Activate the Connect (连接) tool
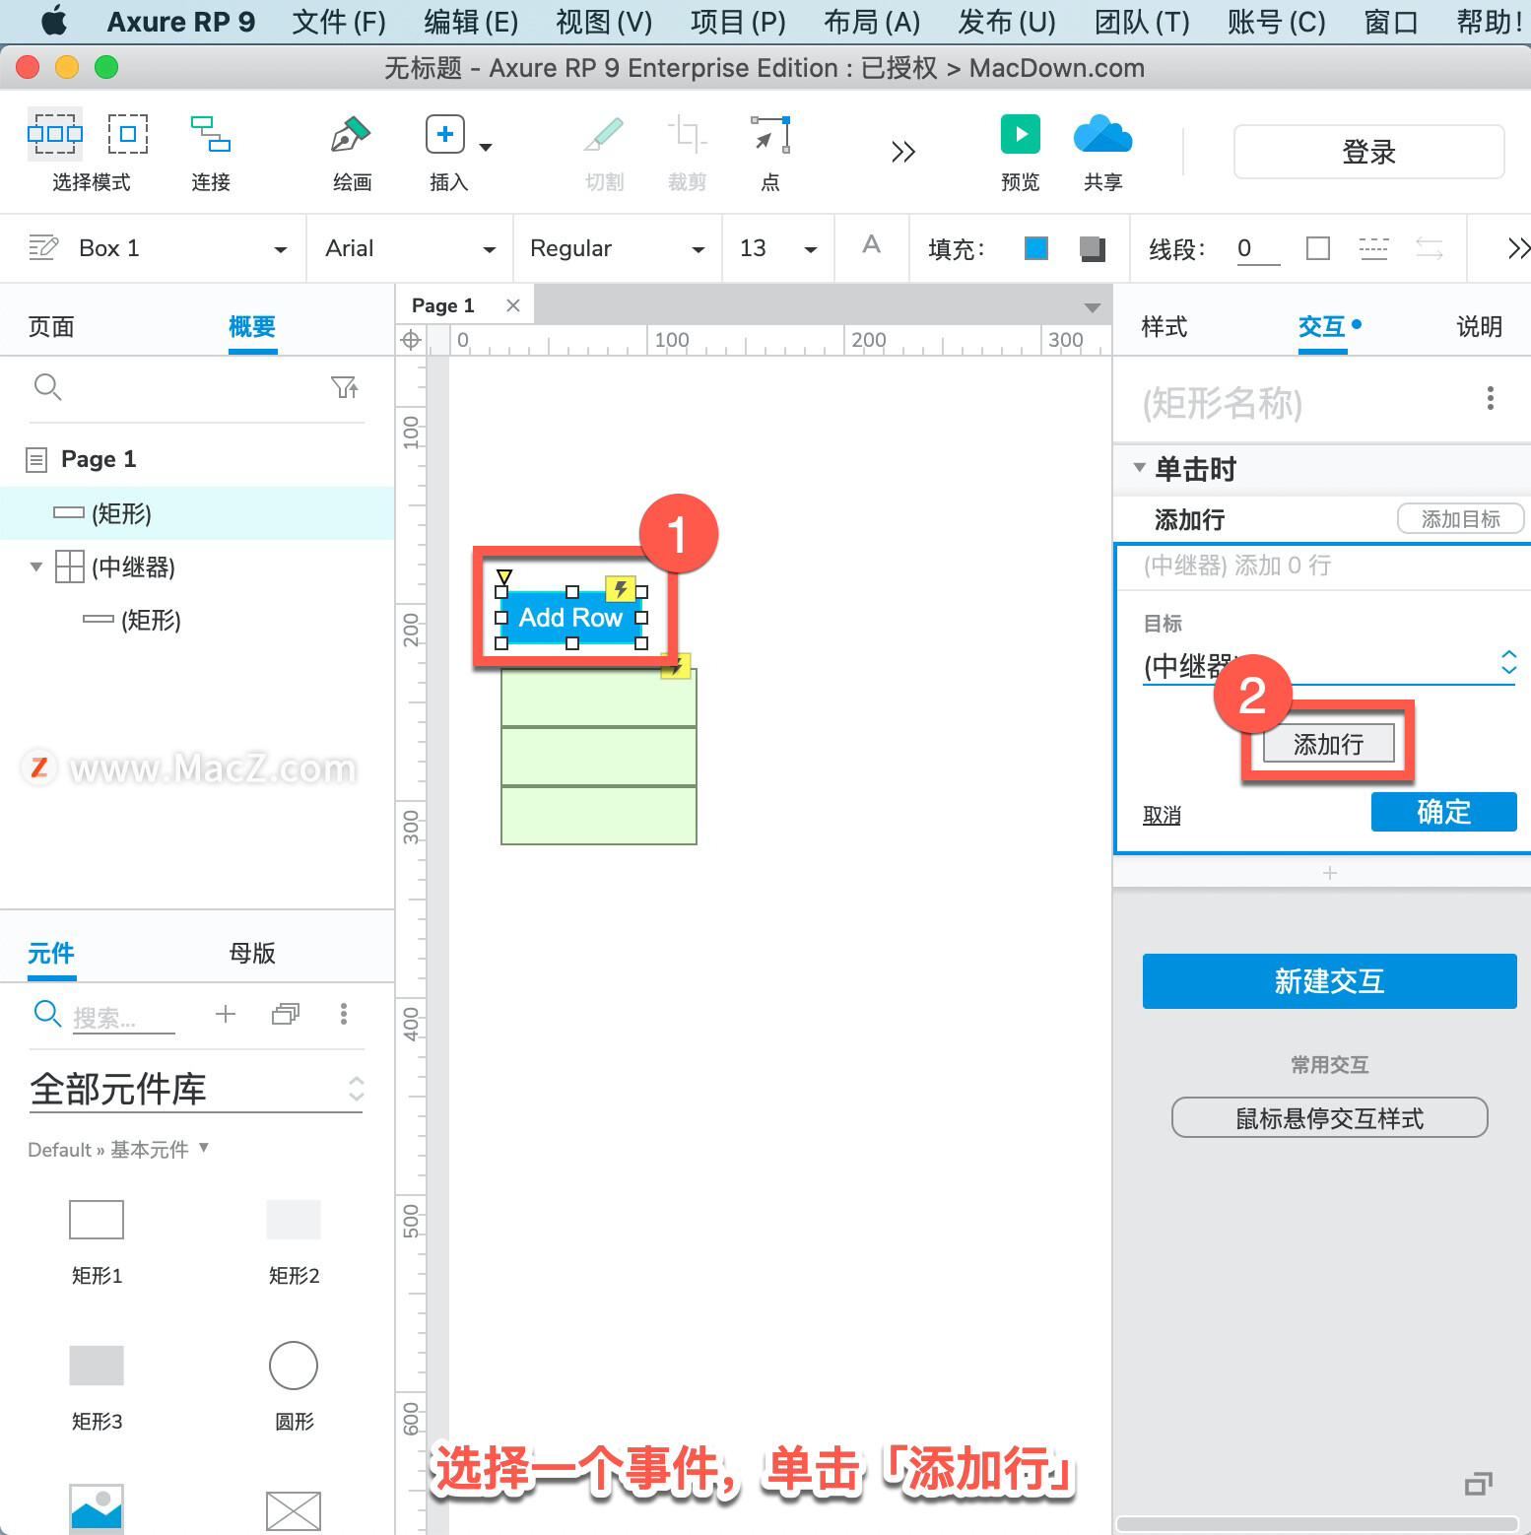The height and width of the screenshot is (1535, 1531). click(x=211, y=134)
